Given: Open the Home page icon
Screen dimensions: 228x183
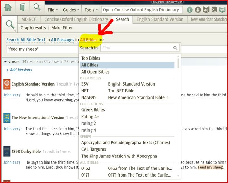Looking at the screenshot, I should click(x=8, y=7).
